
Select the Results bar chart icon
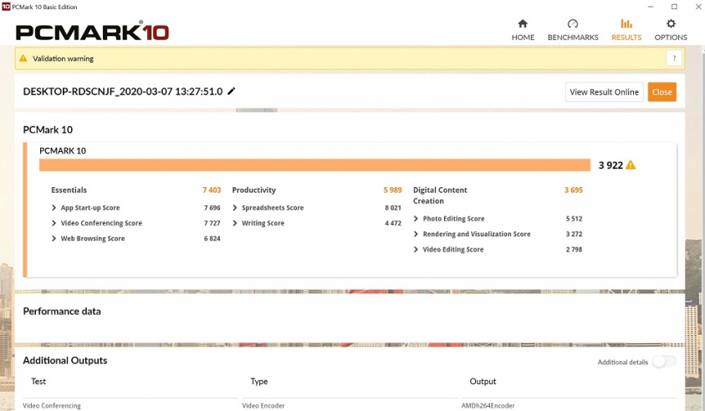(x=626, y=24)
